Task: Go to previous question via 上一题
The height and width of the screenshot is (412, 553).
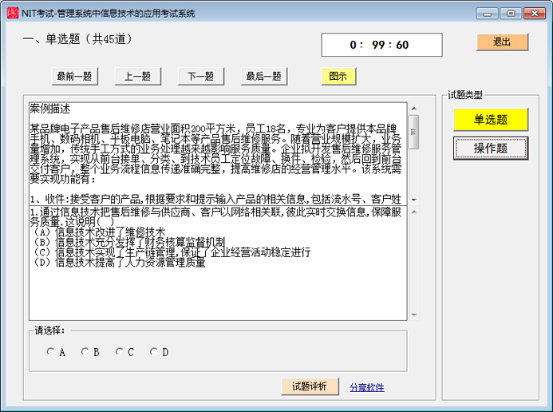Action: (137, 77)
